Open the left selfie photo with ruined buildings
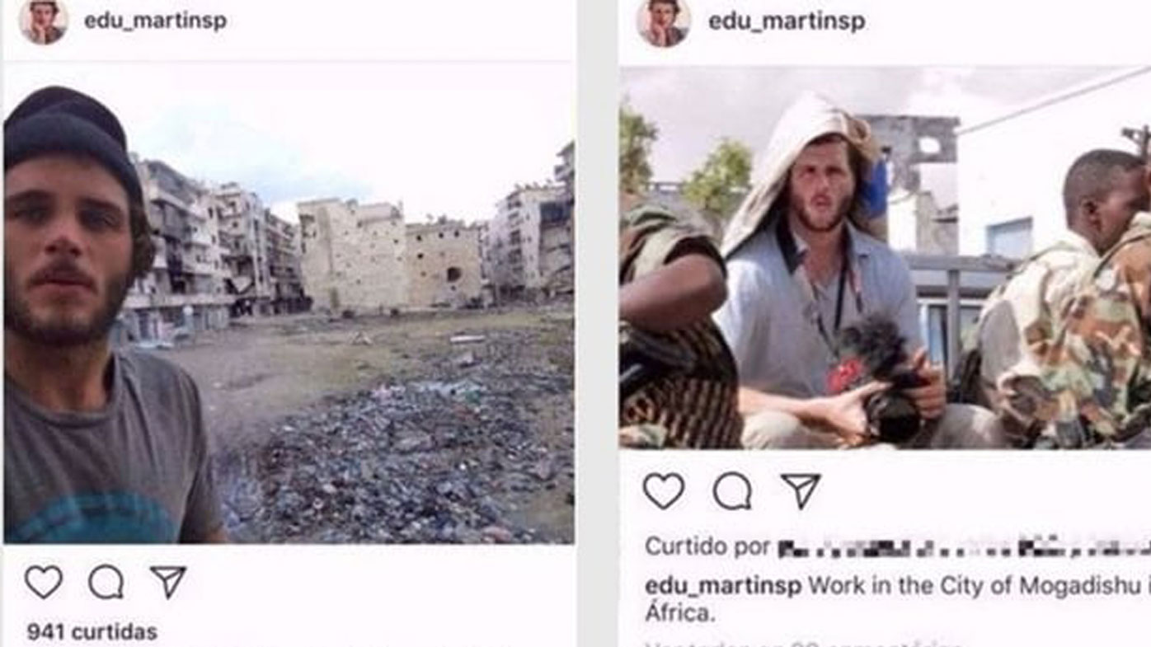The height and width of the screenshot is (647, 1151). pos(289,304)
